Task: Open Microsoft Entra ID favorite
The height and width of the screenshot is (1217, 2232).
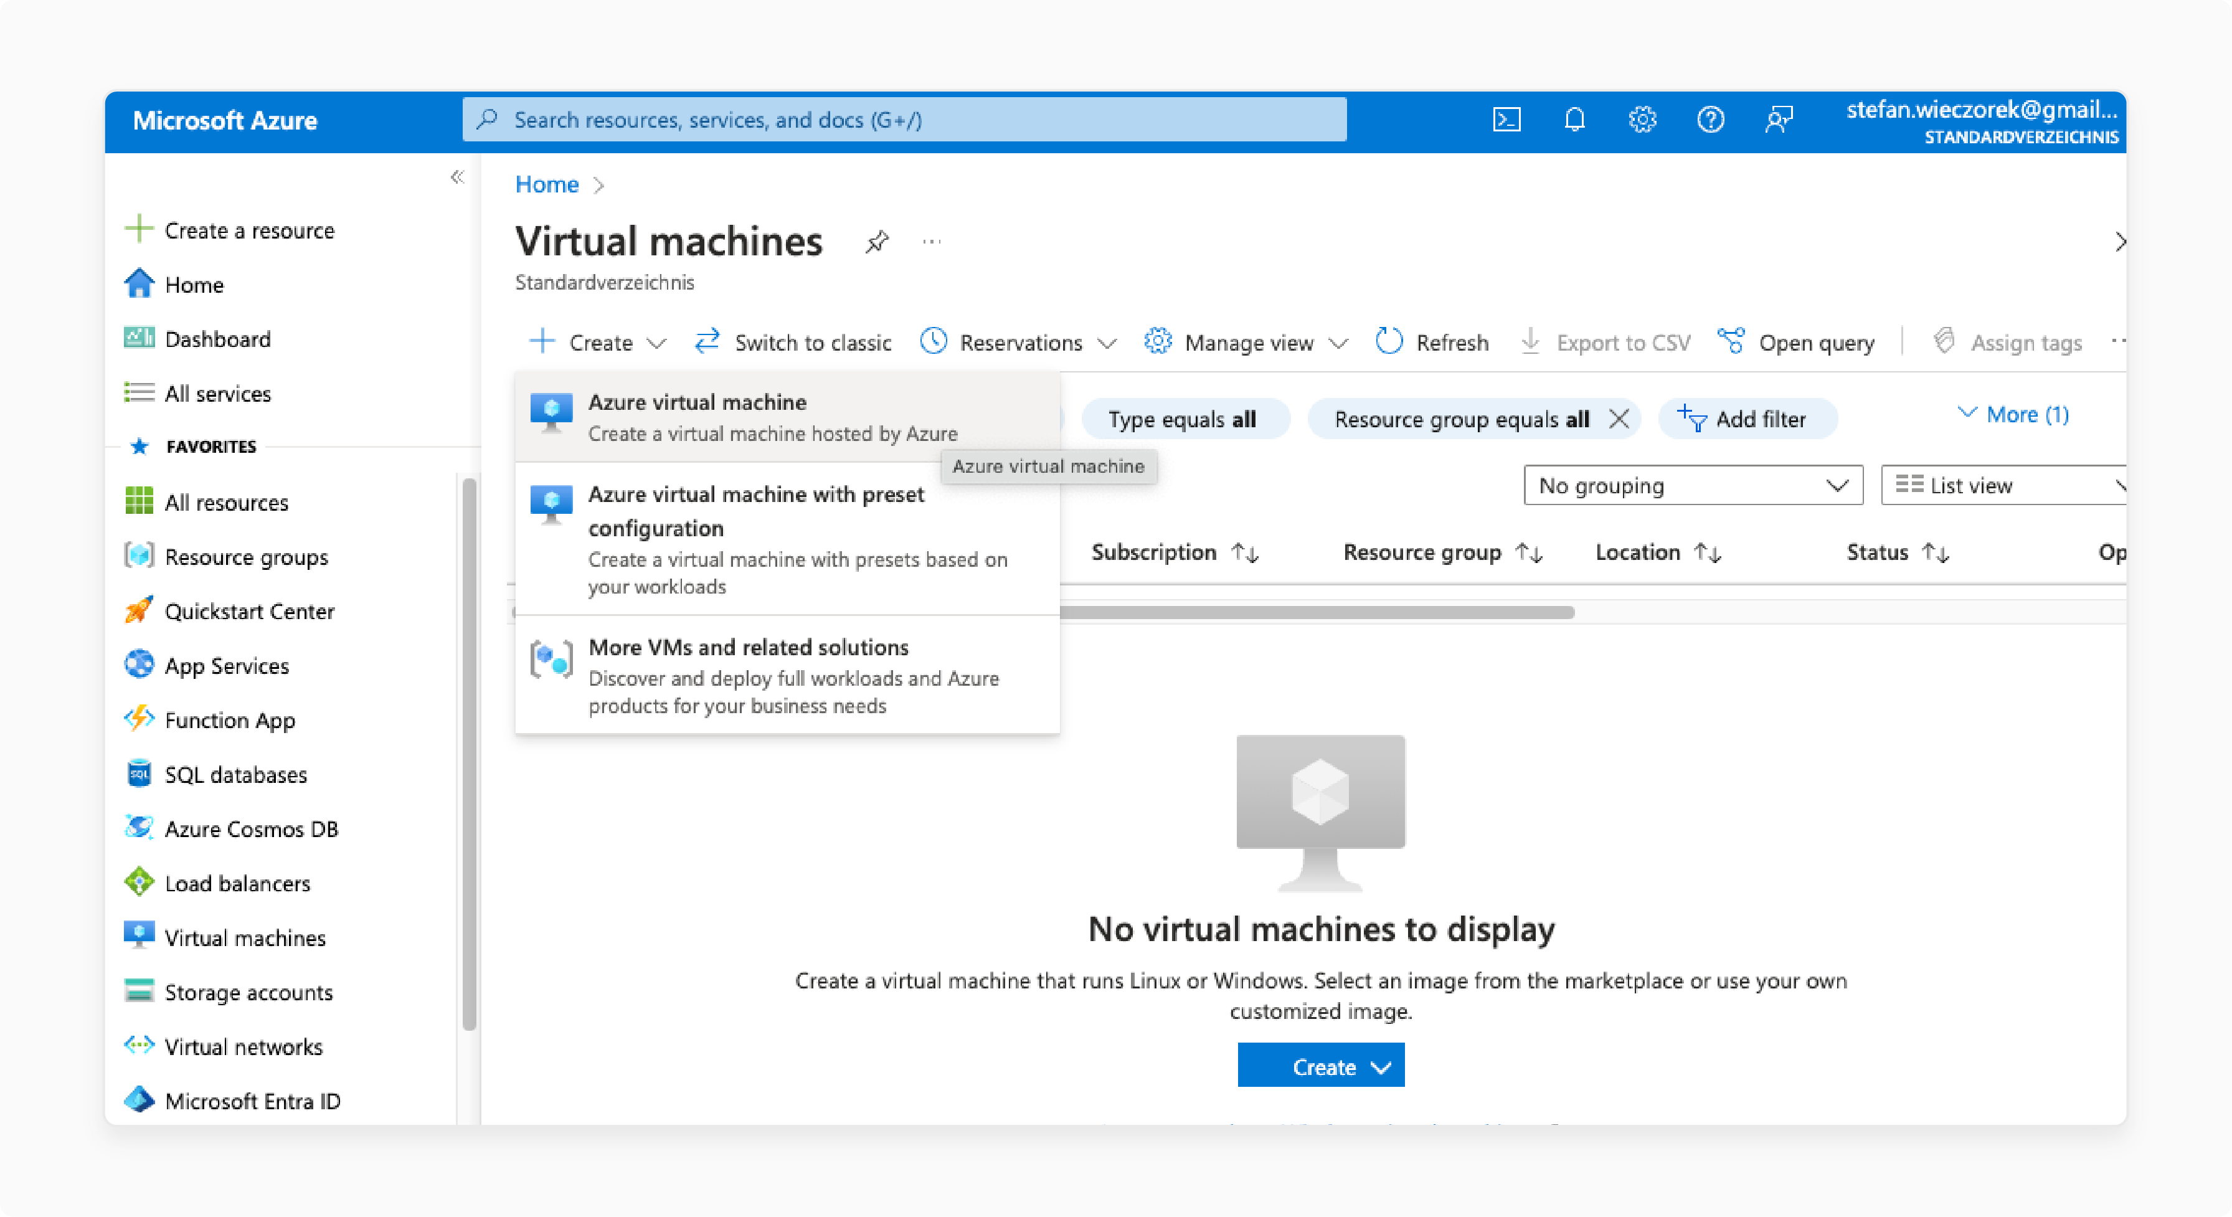Action: tap(232, 1102)
